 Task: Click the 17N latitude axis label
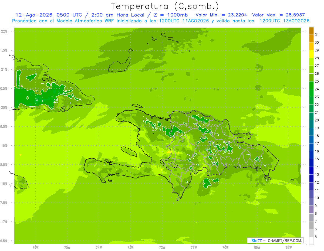pos(4,222)
